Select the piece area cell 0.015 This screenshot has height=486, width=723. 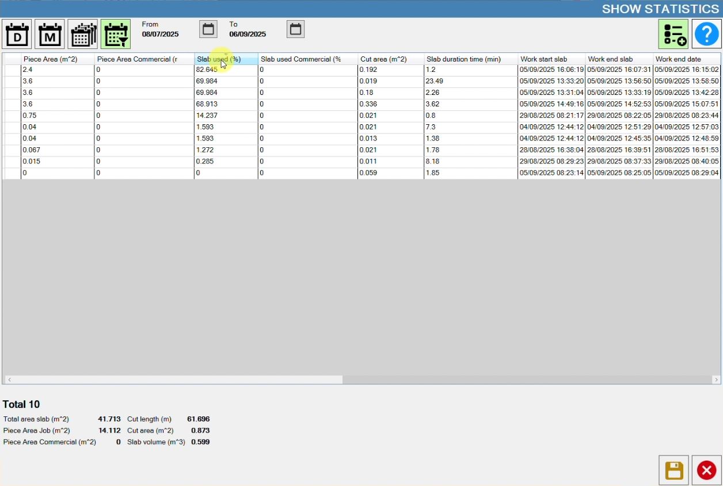(58, 162)
